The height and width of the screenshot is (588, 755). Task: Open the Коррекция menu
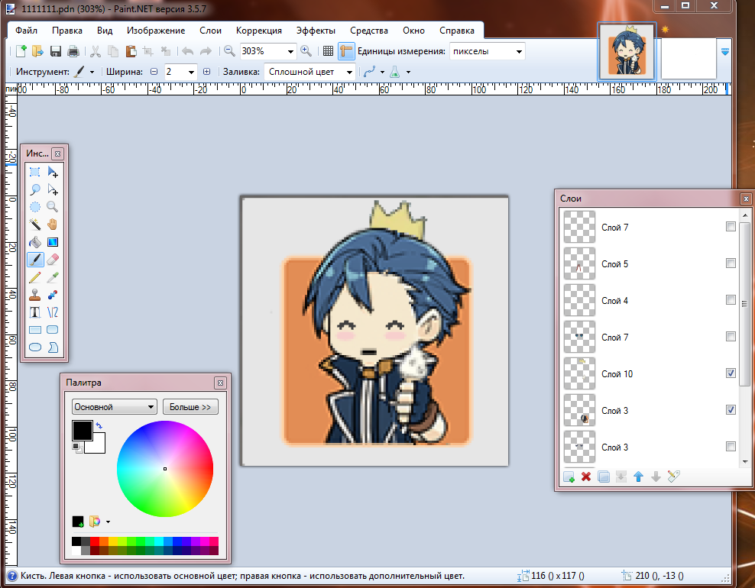pyautogui.click(x=258, y=31)
